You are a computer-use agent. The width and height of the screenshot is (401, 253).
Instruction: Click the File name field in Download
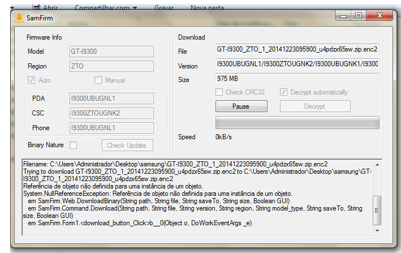(297, 49)
